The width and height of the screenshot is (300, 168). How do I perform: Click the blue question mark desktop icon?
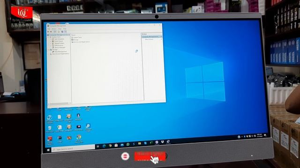click(x=50, y=118)
